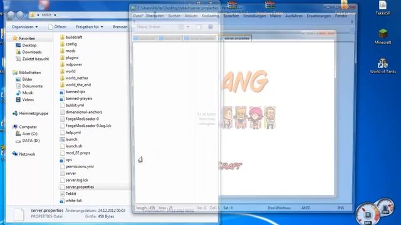The image size is (401, 225).
Task: Click tekkit in the address breadcrumb
Action: (46, 15)
